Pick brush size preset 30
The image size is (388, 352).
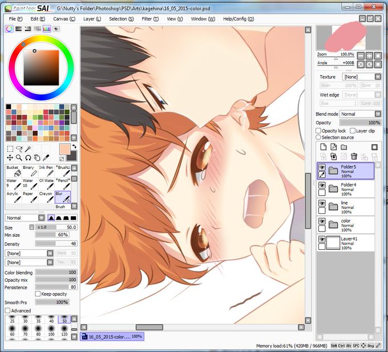[x=25, y=319]
